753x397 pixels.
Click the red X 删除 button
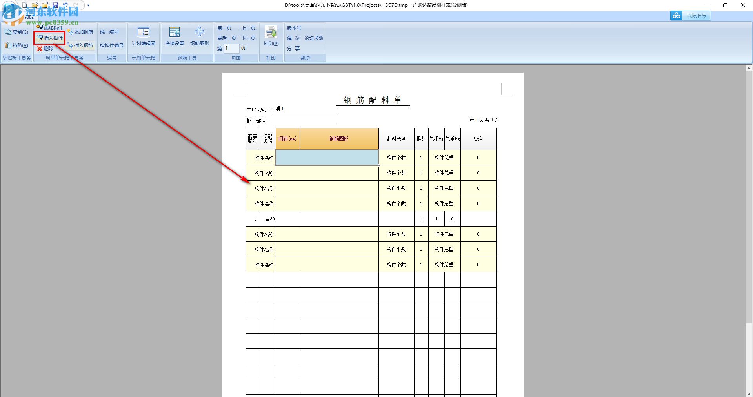pos(45,49)
